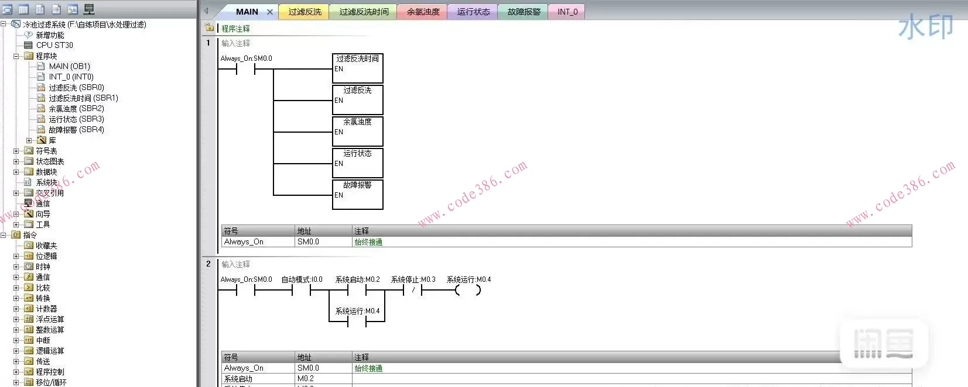968x387 pixels.
Task: Click the 整数运算 instruction icon
Action: tap(28, 330)
